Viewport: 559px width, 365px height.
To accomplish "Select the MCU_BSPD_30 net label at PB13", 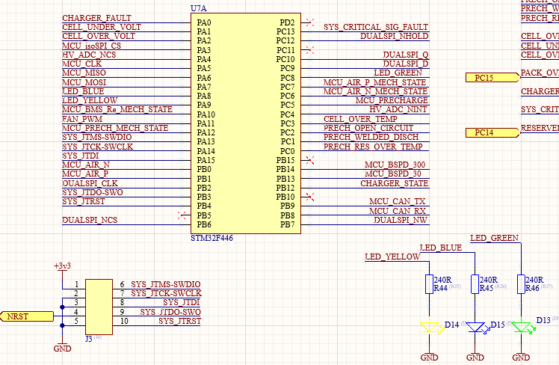I will 393,174.
